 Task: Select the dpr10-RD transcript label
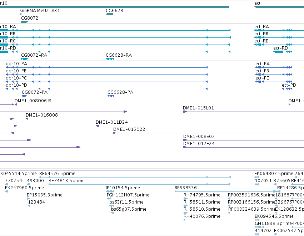tap(8, 48)
